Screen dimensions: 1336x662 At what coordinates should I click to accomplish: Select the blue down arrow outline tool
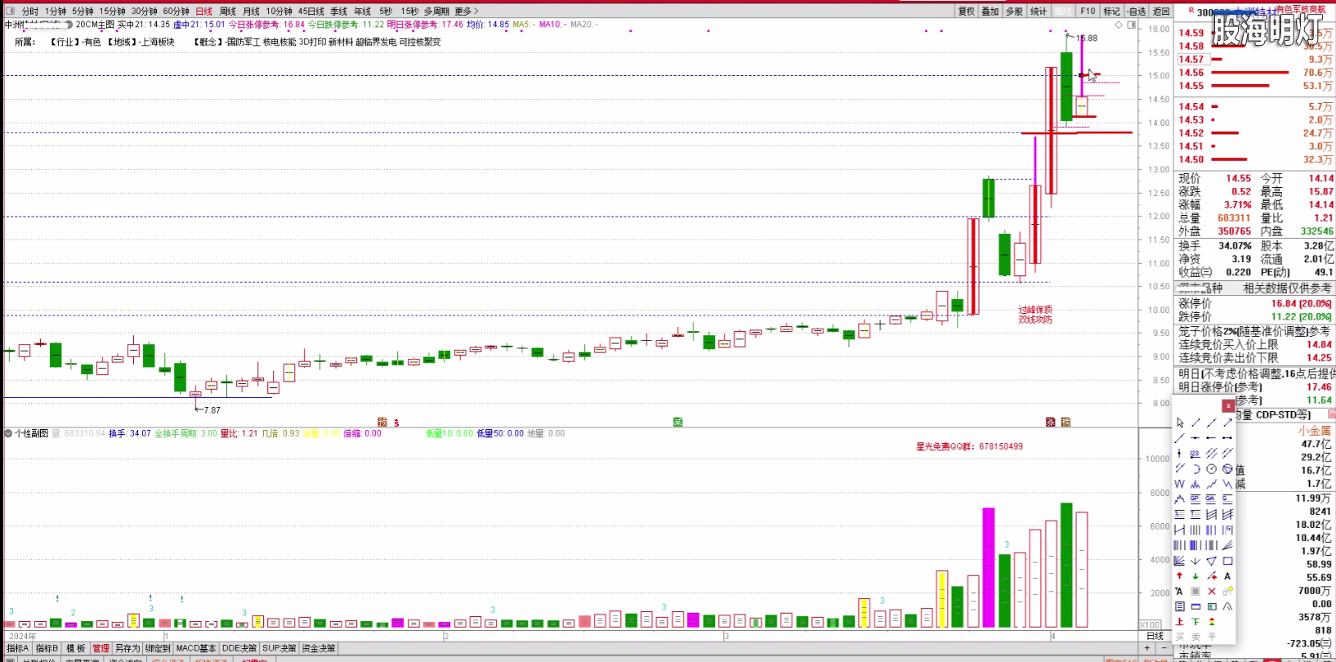tap(1195, 561)
